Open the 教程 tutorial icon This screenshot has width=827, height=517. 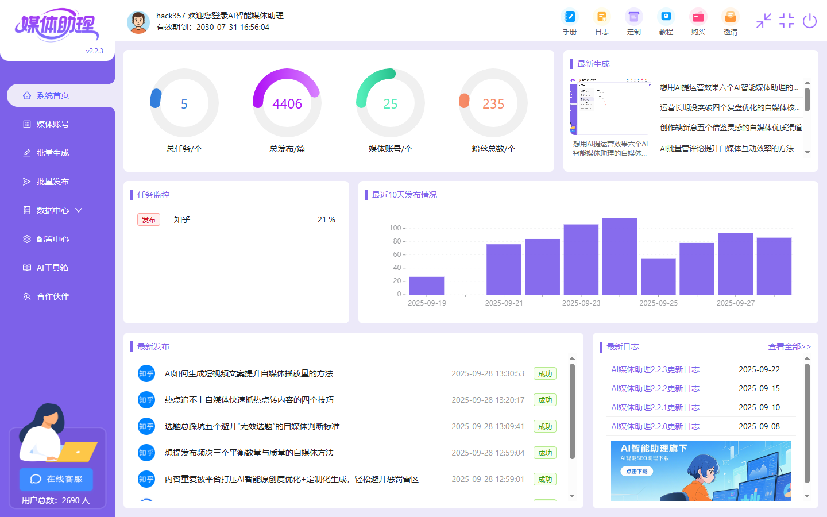[x=666, y=22]
